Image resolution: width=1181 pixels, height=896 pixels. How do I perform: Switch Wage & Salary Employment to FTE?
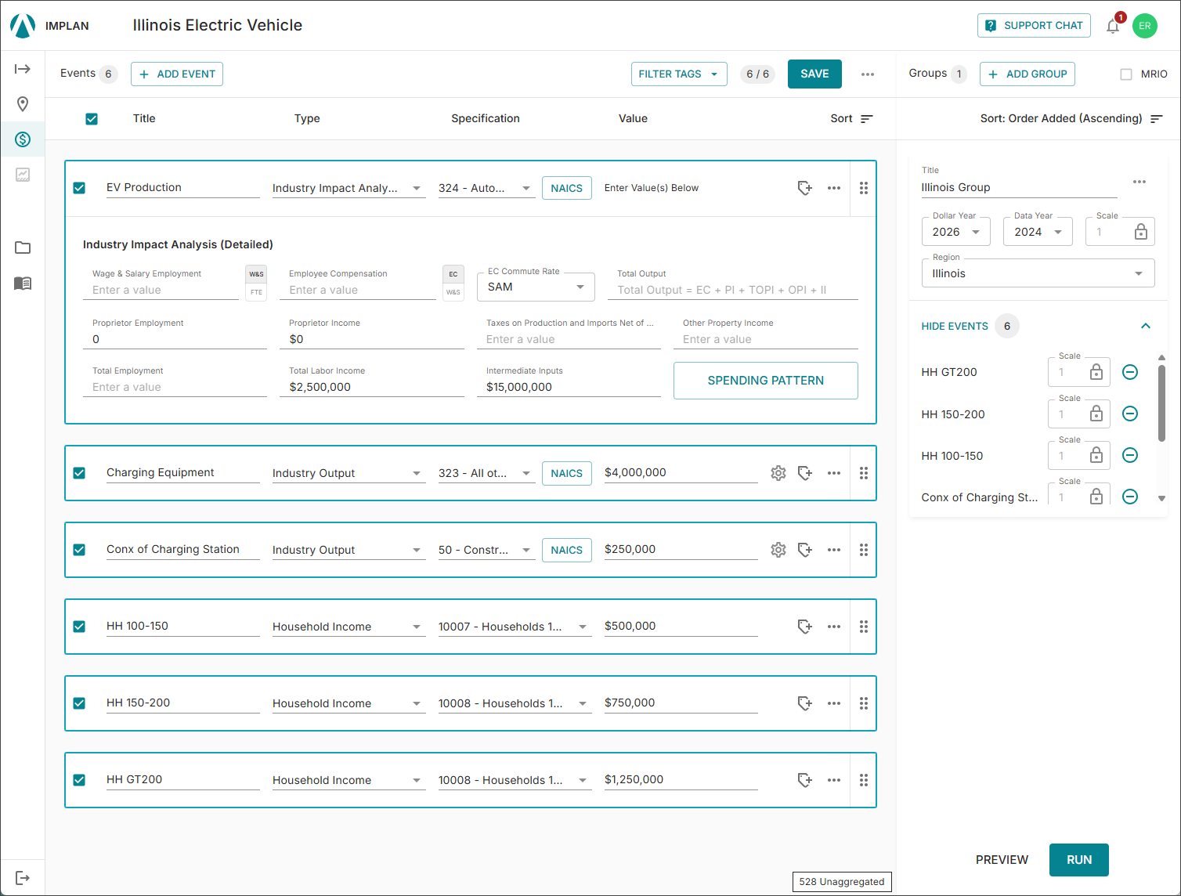(256, 292)
